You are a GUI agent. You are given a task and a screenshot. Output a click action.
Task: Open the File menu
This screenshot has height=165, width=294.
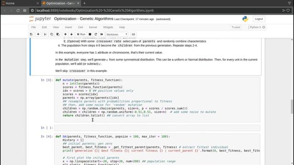(x=34, y=27)
